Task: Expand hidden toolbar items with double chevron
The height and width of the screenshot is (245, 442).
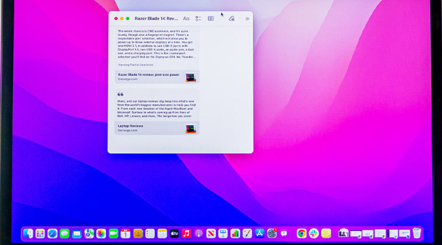Action: point(247,19)
